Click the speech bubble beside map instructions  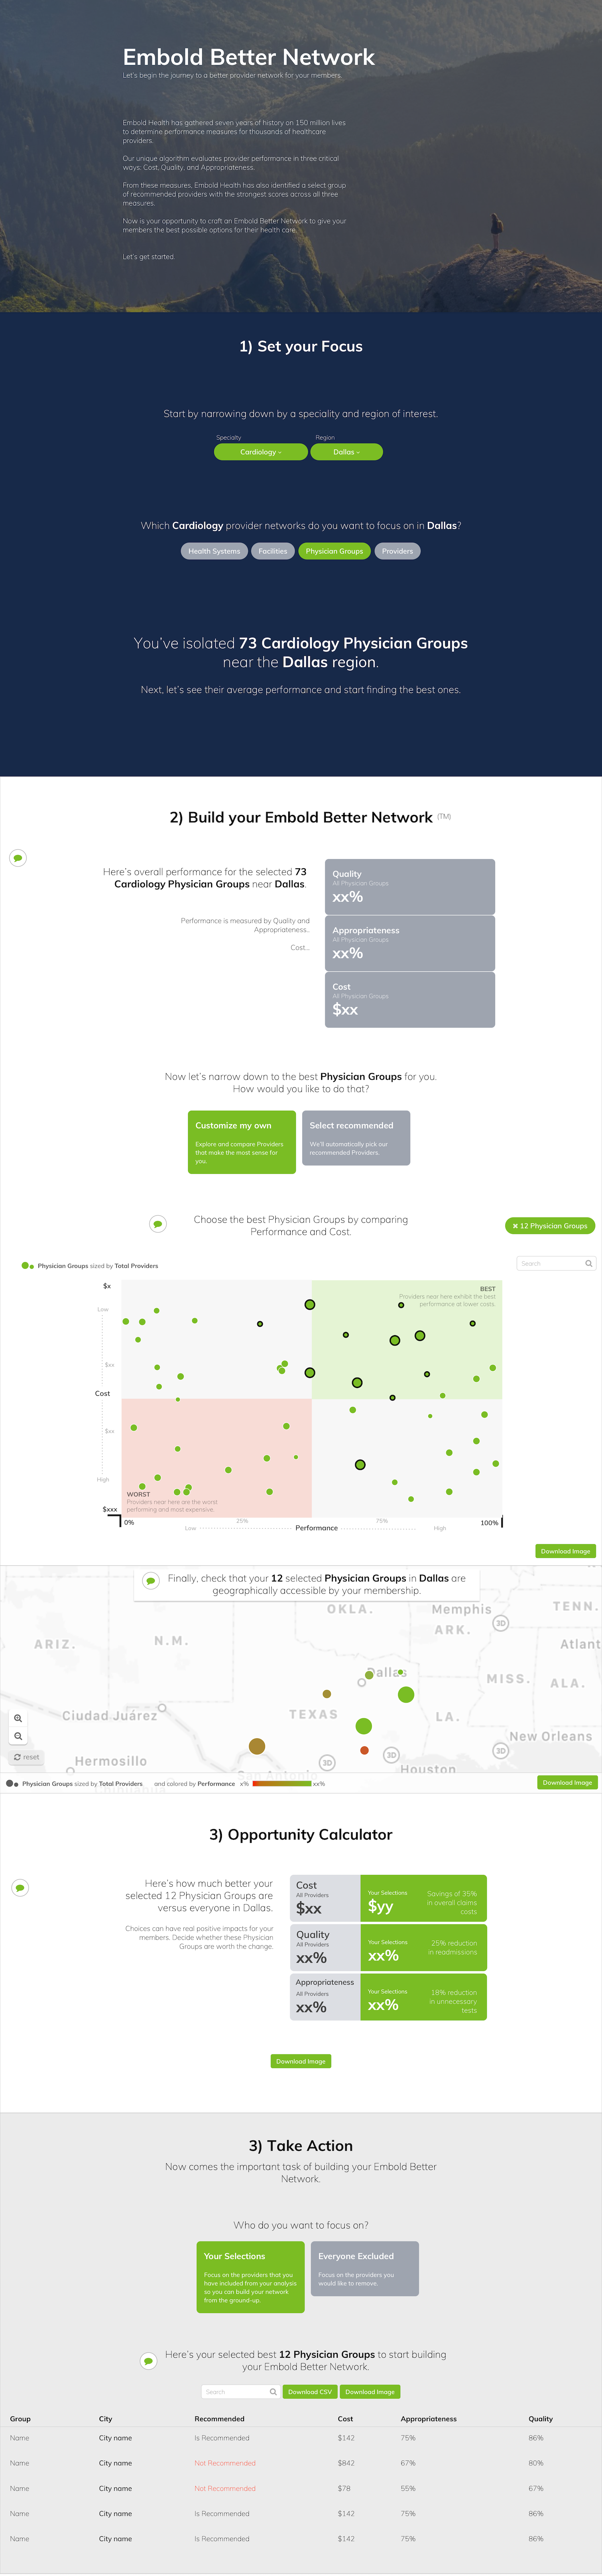tap(151, 1581)
